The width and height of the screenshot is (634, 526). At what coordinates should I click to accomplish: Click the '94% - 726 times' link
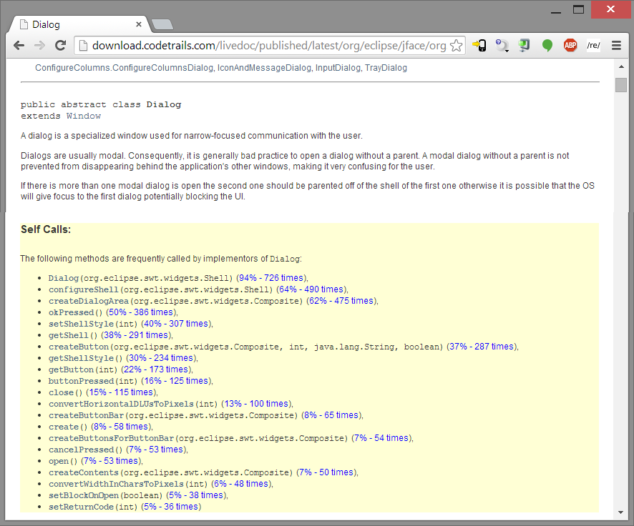(x=271, y=278)
